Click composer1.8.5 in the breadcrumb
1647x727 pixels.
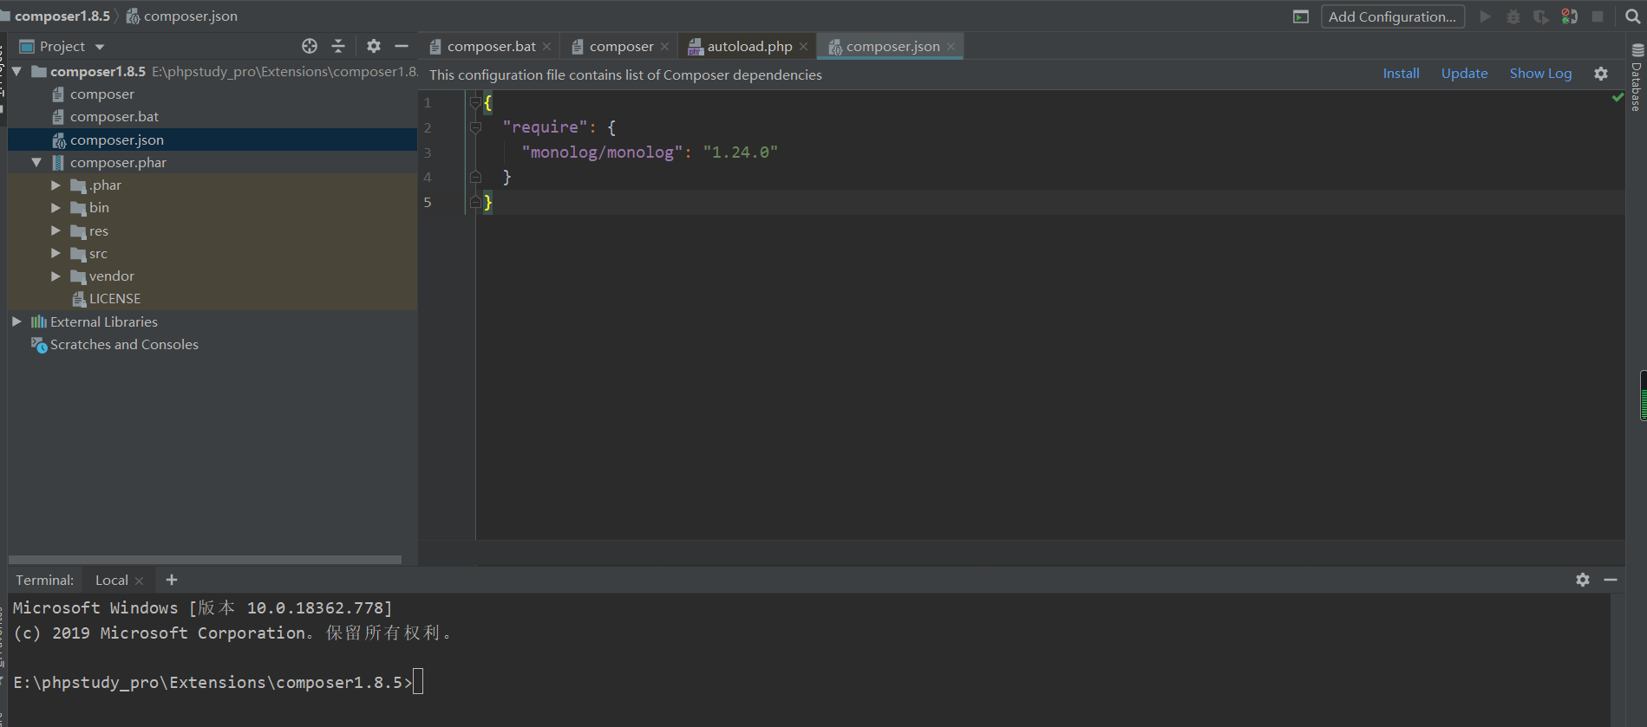coord(62,16)
